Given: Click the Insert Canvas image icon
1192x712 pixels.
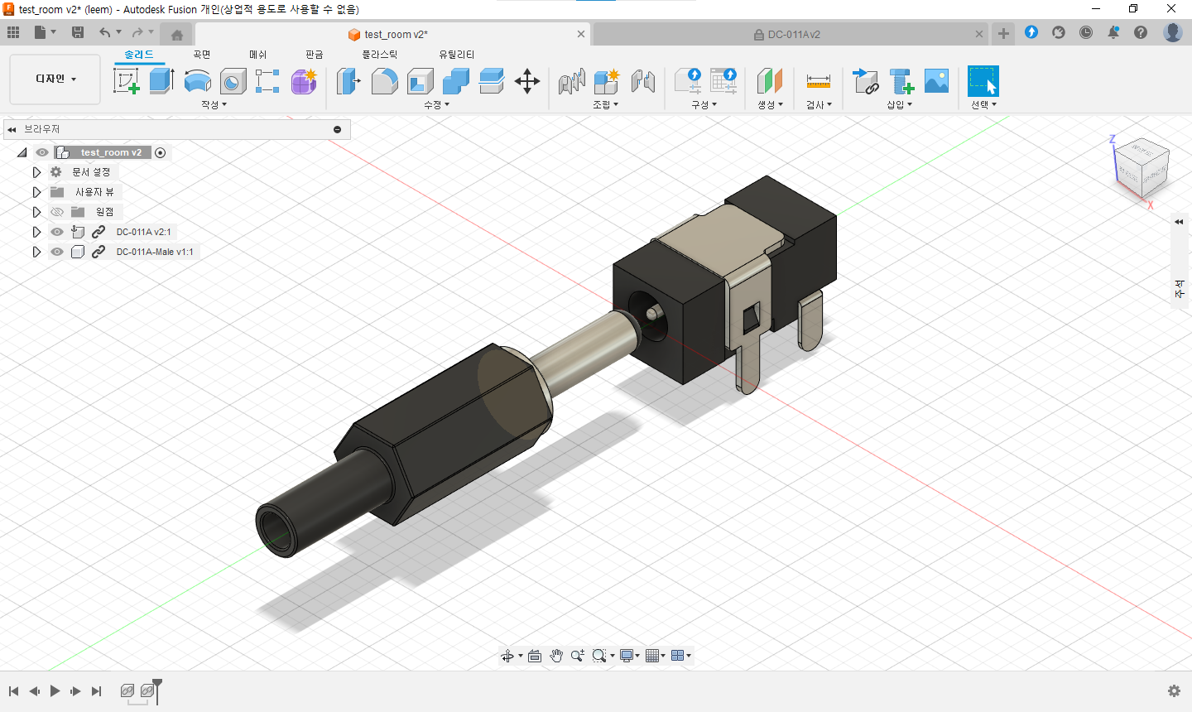Looking at the screenshot, I should coord(937,81).
